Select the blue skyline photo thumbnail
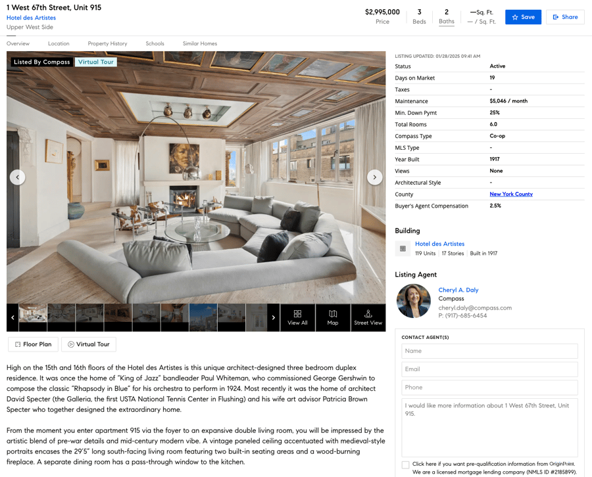This screenshot has width=592, height=477. pyautogui.click(x=203, y=317)
